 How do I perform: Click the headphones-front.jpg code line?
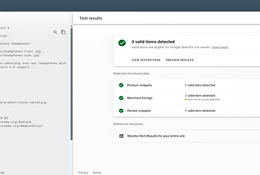tap(21, 51)
